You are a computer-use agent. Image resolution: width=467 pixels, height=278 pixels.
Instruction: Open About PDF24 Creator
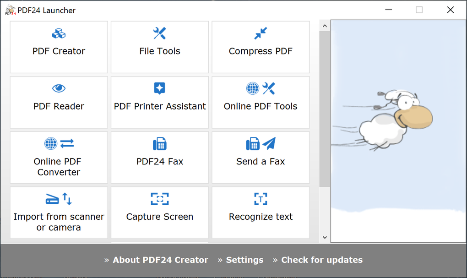(160, 260)
